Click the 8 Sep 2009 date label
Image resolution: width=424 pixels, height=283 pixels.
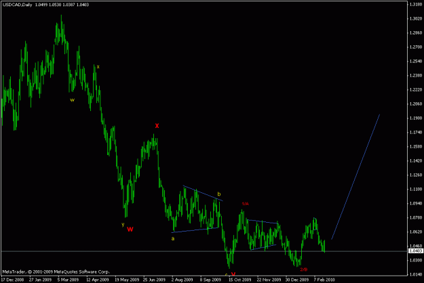point(210,280)
